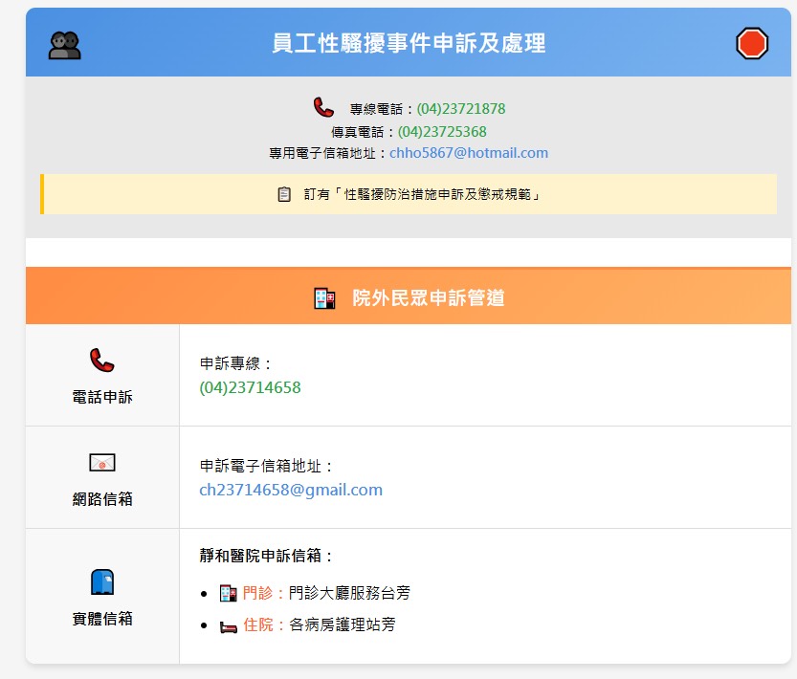This screenshot has height=679, width=797.
Task: Click hotline number (04)23721878
Action: [x=460, y=109]
